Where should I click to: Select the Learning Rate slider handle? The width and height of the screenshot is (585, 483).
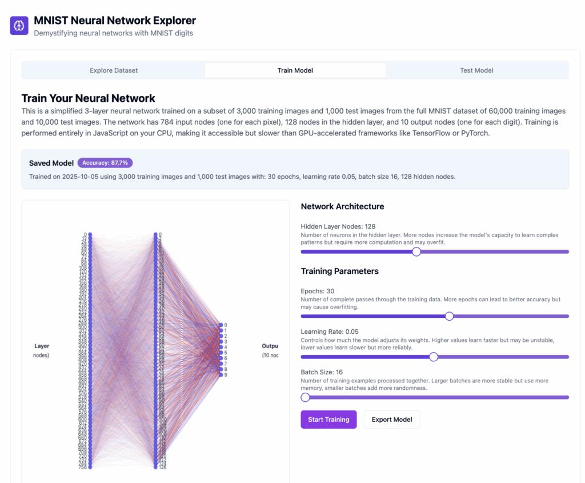click(434, 357)
